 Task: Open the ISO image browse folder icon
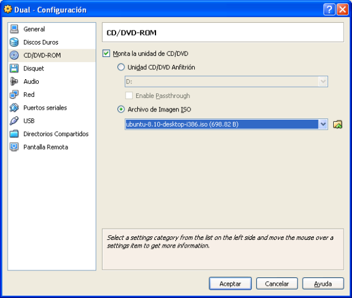(337, 124)
